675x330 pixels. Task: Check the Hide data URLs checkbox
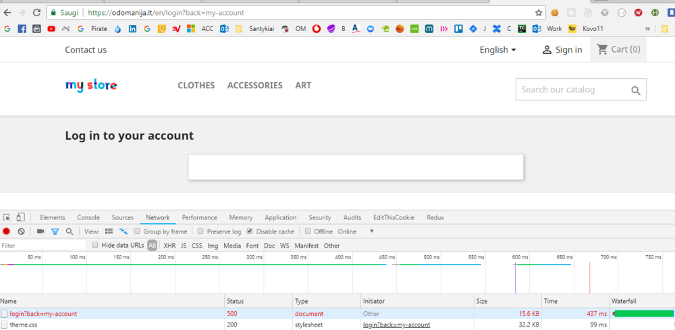[x=95, y=245]
